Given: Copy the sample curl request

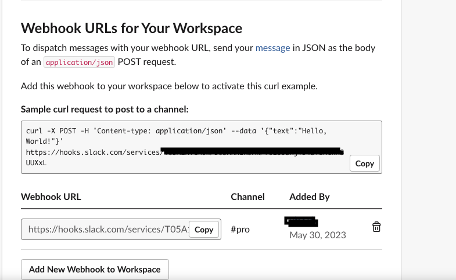Looking at the screenshot, I should pyautogui.click(x=365, y=163).
